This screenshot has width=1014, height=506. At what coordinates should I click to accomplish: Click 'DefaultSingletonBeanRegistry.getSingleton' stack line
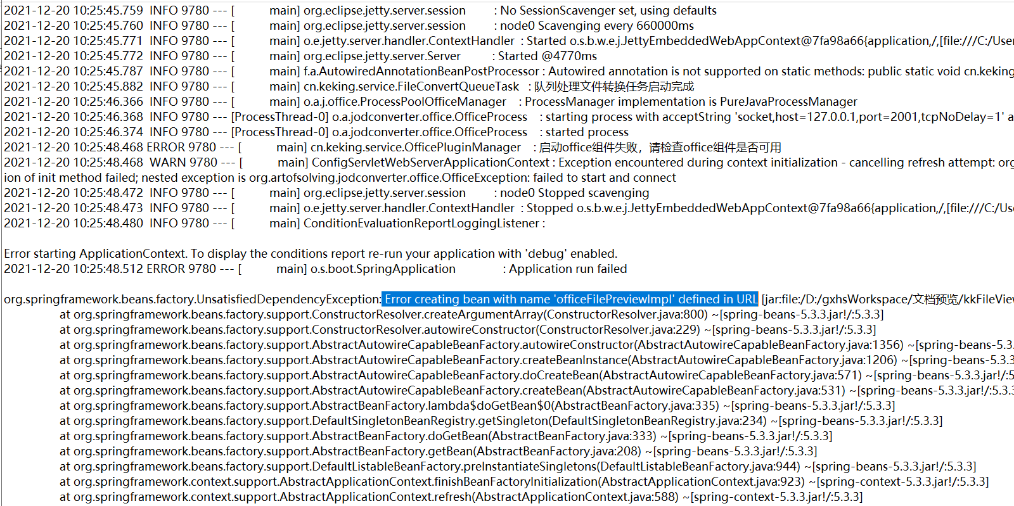[x=501, y=421]
